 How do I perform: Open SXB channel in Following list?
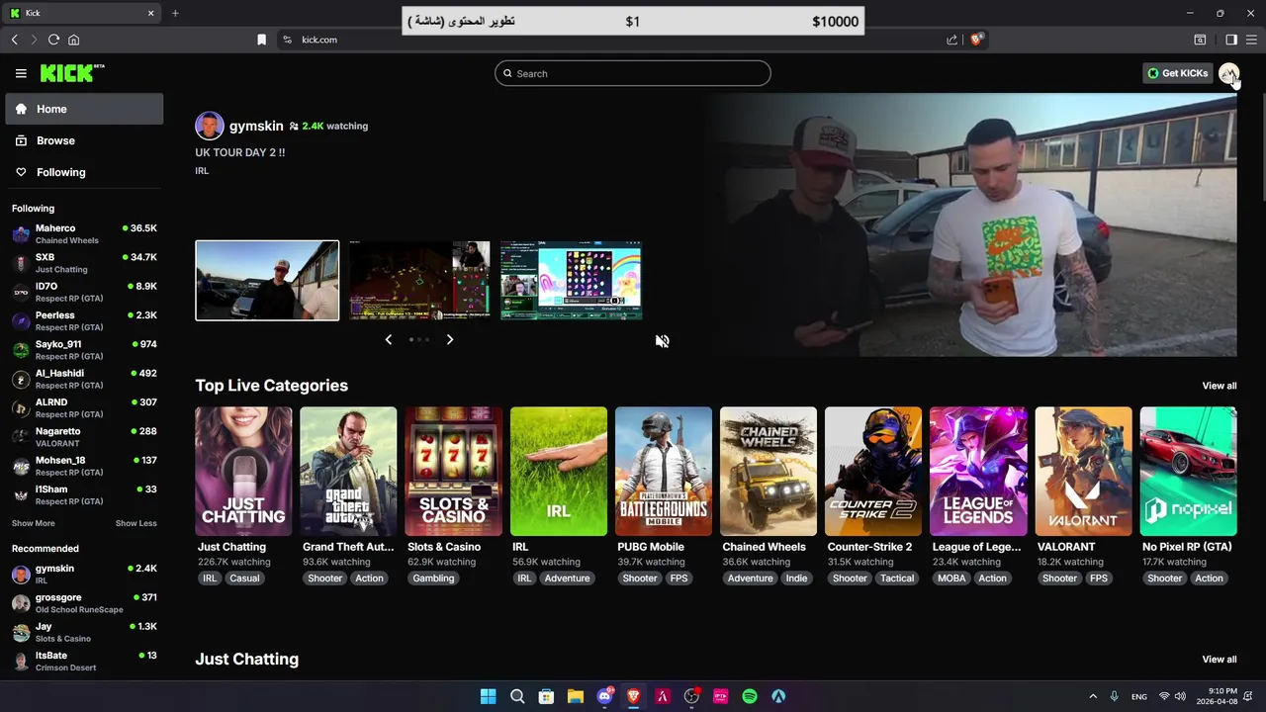pyautogui.click(x=84, y=263)
